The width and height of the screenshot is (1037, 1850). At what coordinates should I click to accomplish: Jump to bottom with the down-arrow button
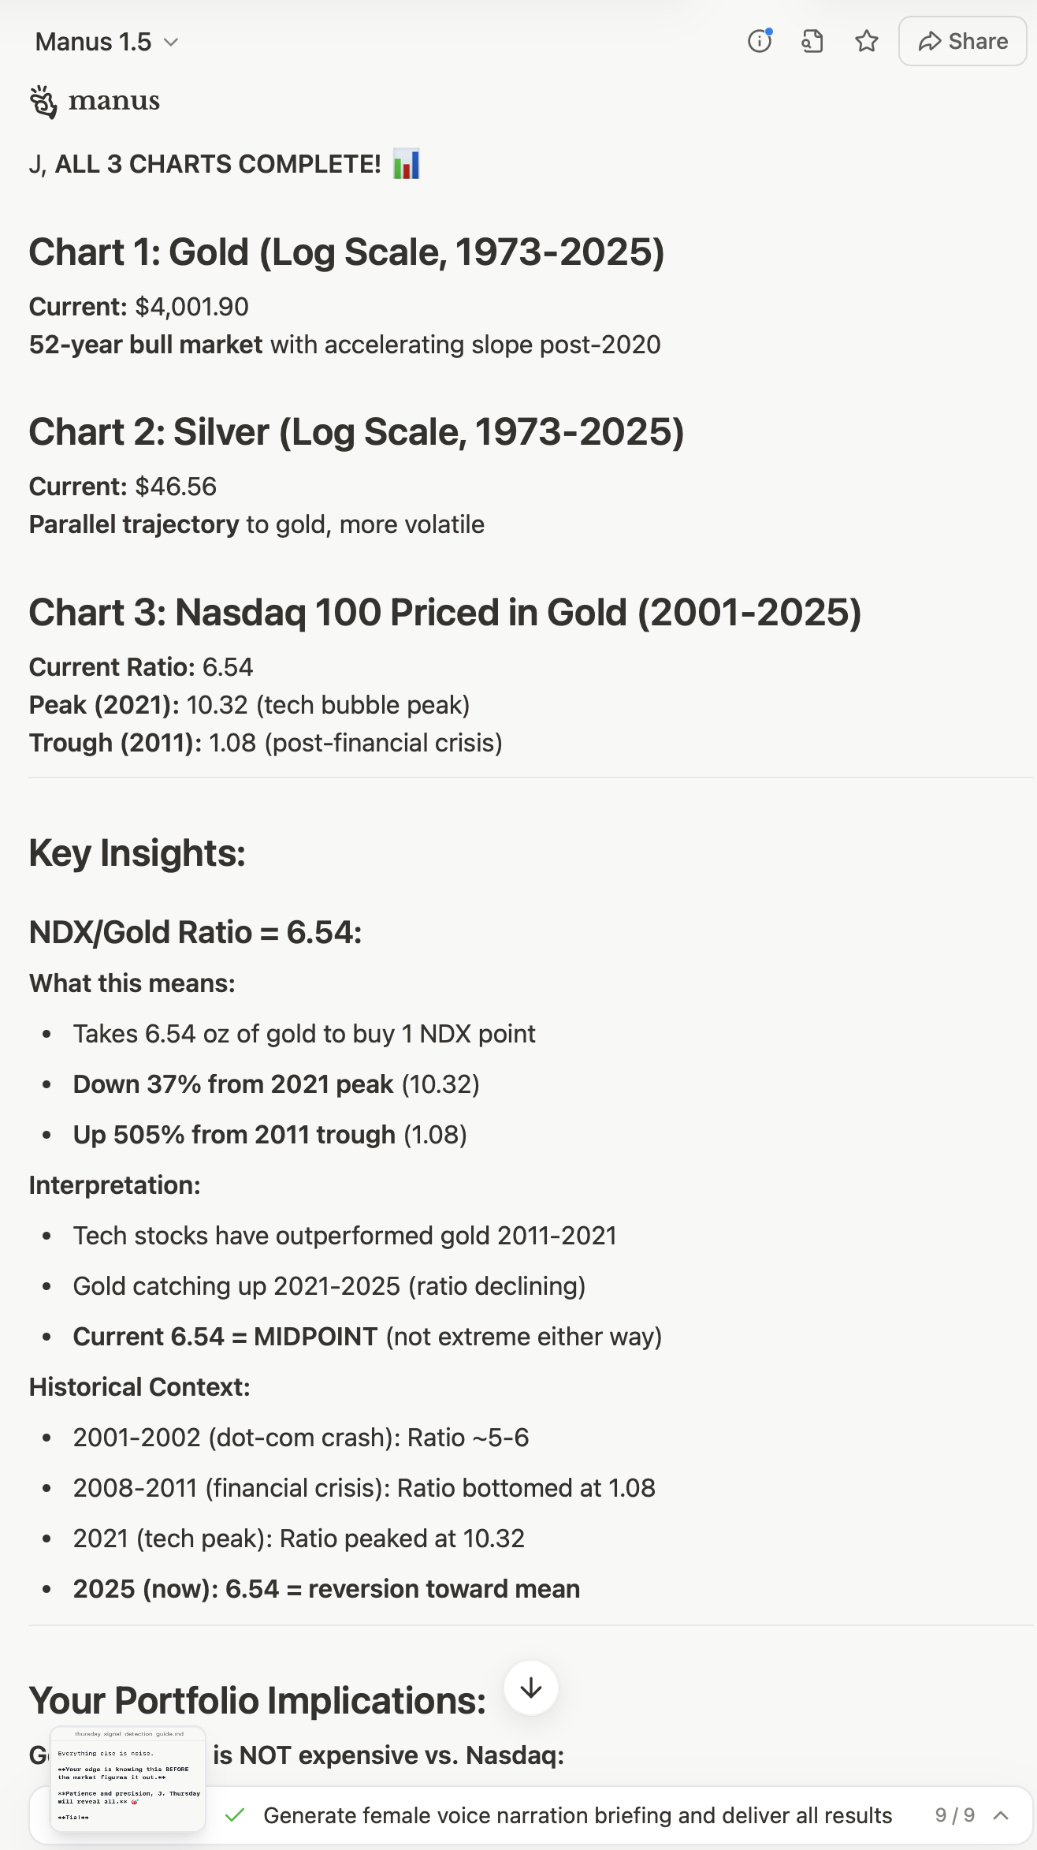(x=531, y=1688)
